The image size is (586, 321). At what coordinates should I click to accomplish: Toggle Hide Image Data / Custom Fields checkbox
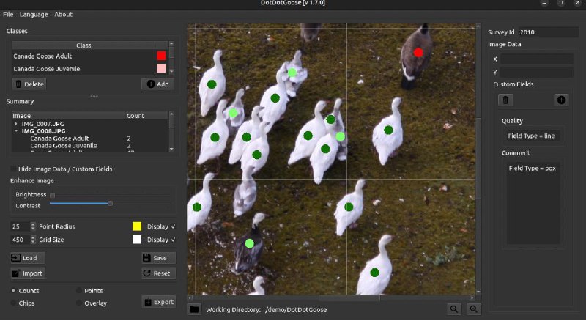pos(14,169)
